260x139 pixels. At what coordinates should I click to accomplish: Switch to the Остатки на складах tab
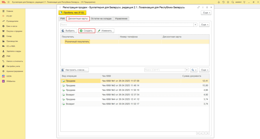[101, 19]
